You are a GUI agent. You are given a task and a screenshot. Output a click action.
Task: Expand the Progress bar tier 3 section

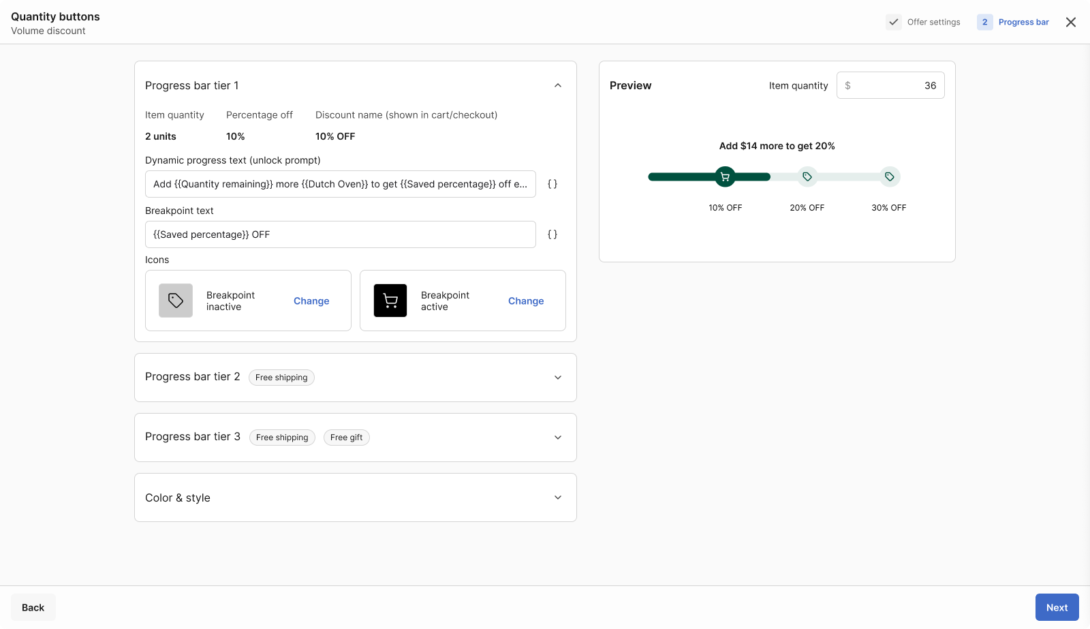tap(558, 438)
